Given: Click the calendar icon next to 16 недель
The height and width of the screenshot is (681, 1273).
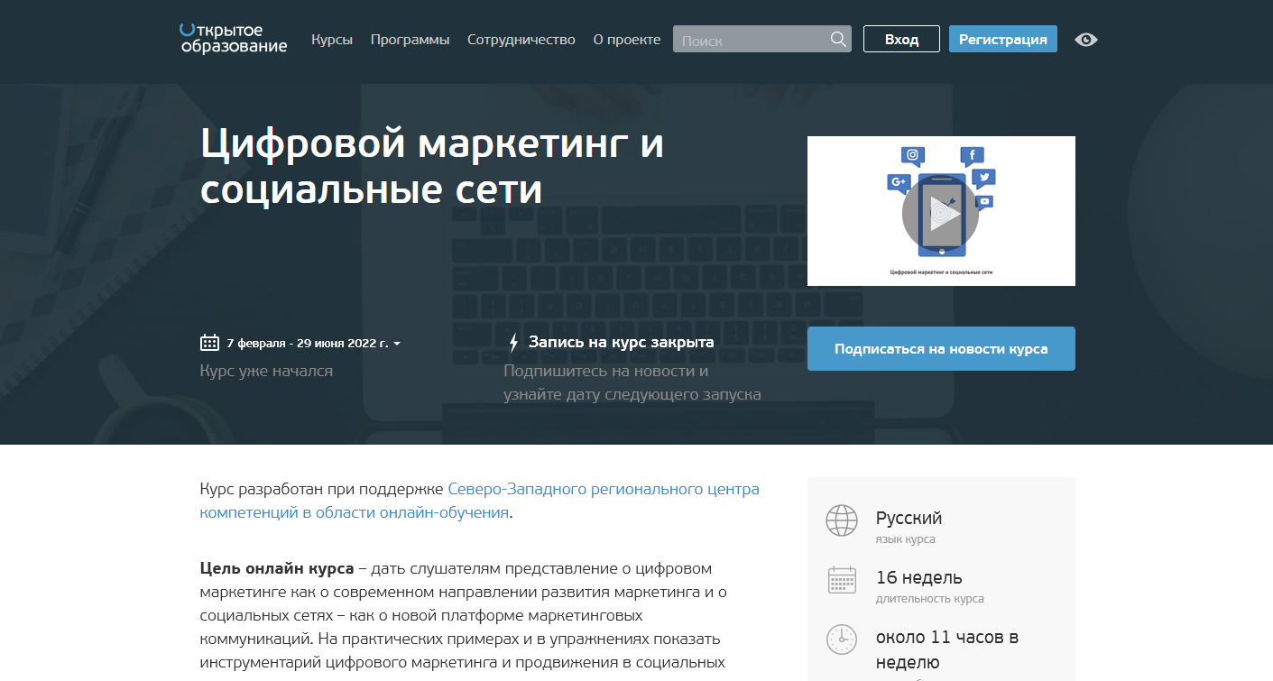Looking at the screenshot, I should point(841,580).
